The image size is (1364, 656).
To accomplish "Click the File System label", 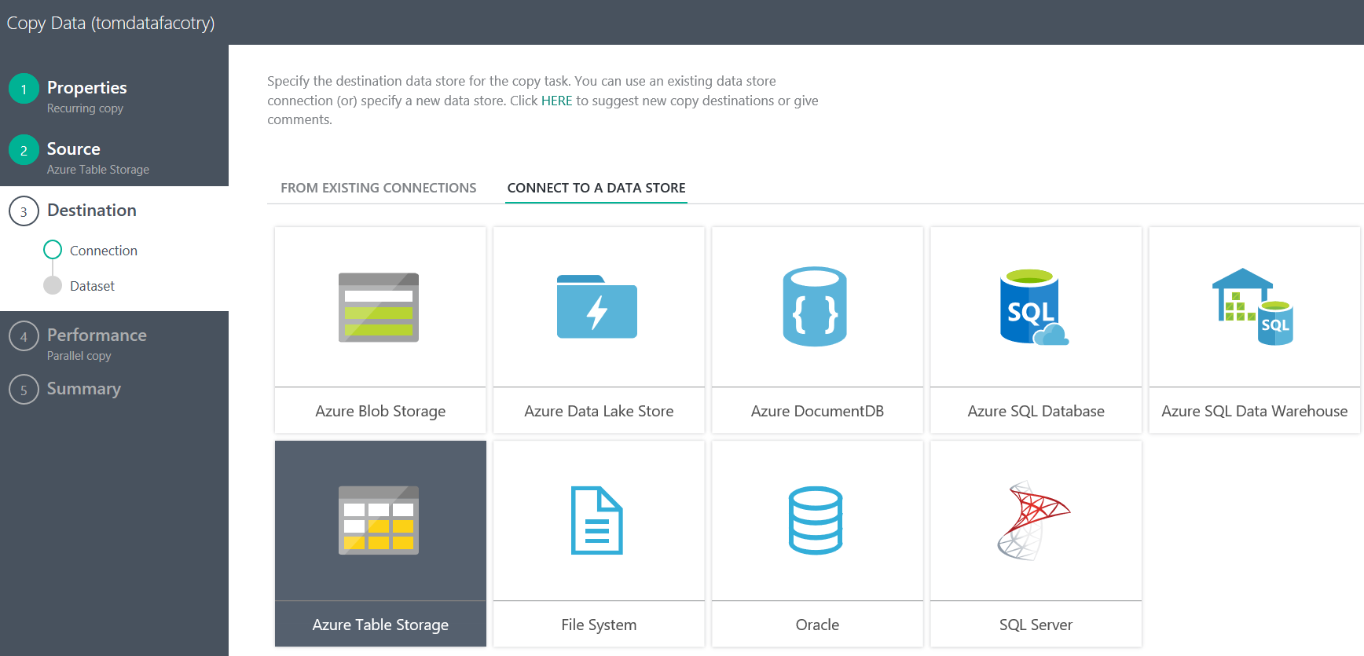I will pos(599,625).
